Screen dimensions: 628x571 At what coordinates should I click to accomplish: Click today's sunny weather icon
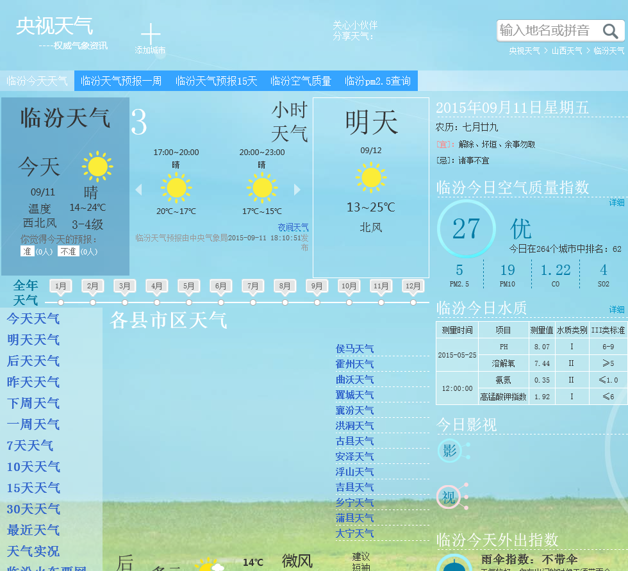(97, 166)
